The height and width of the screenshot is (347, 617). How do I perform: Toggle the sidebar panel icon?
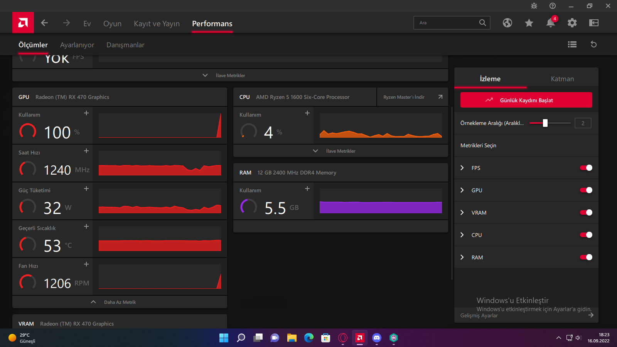click(594, 23)
